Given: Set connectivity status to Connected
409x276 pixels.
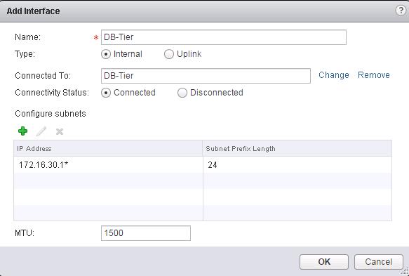Looking at the screenshot, I should point(106,93).
